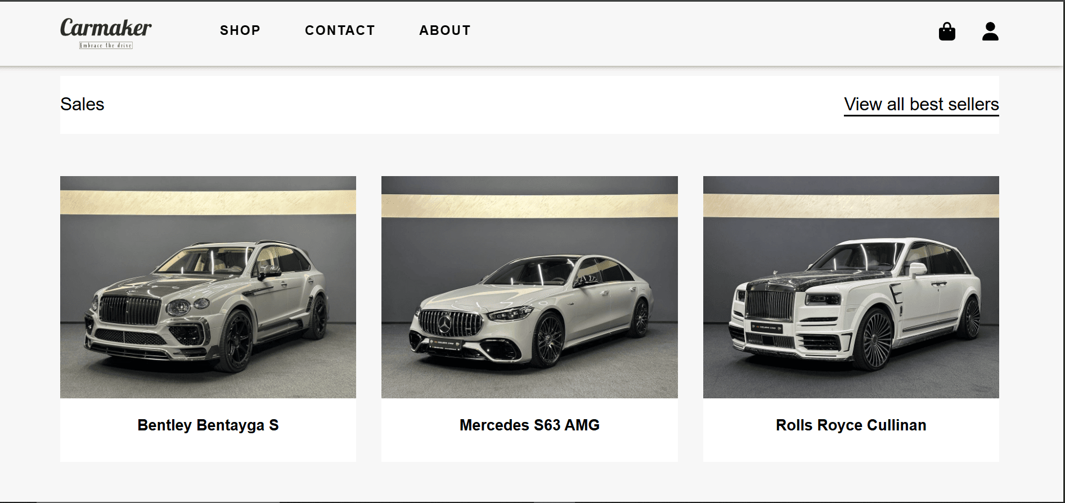The height and width of the screenshot is (503, 1065).
Task: Select the Sales section heading
Action: 82,104
